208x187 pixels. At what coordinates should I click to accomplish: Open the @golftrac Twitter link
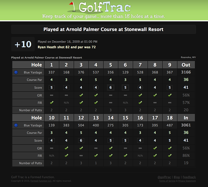click(x=164, y=177)
